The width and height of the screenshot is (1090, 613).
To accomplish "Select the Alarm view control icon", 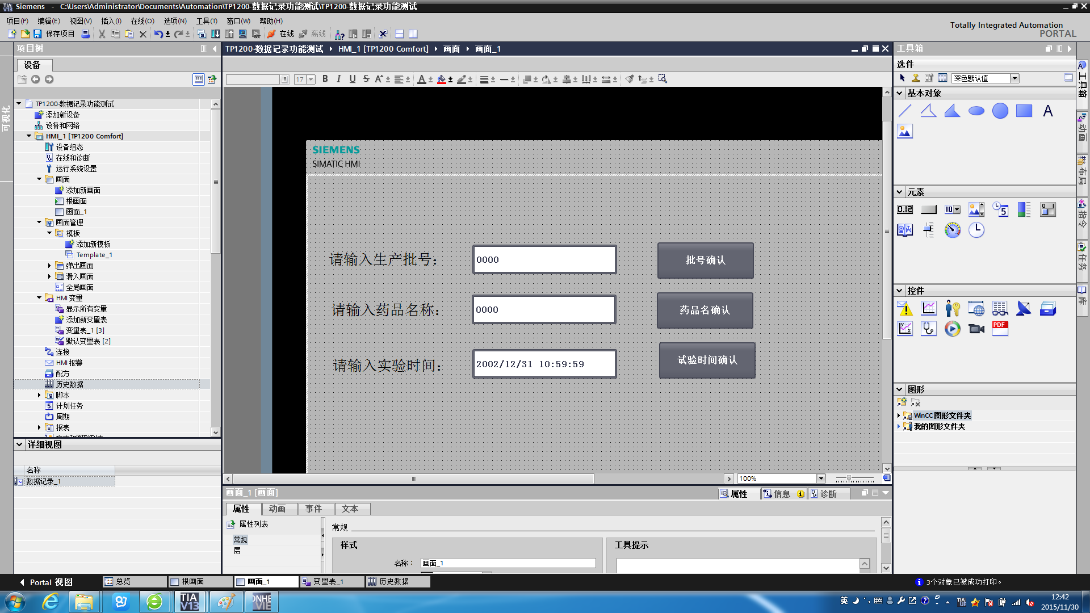I will point(905,308).
